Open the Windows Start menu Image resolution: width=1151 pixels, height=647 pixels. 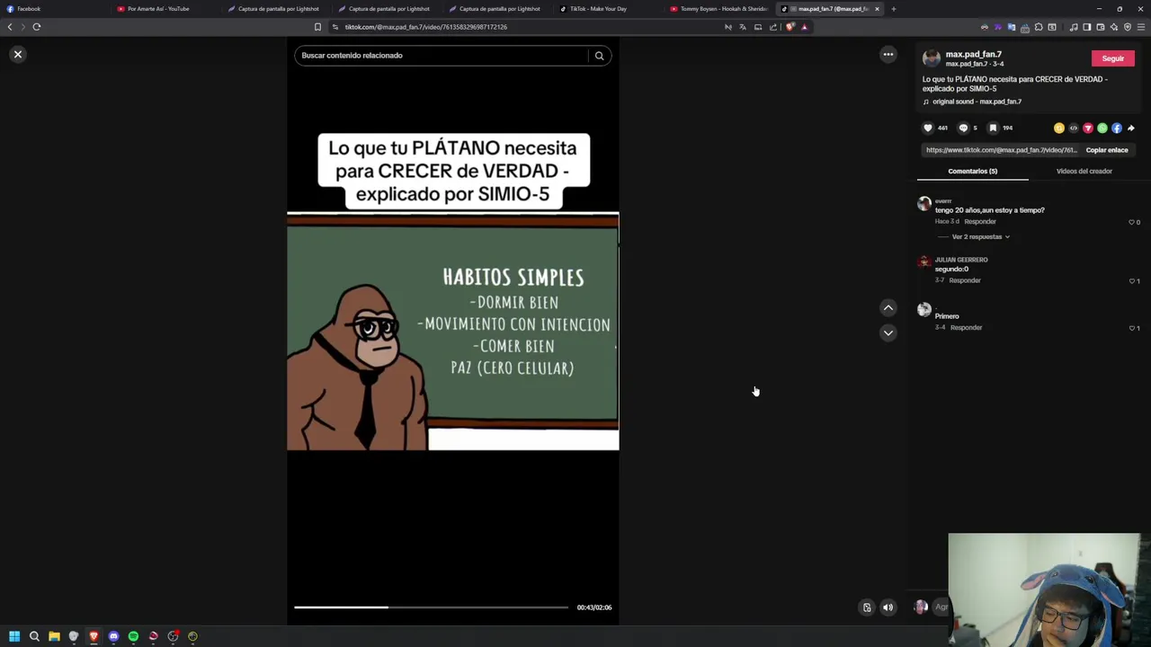point(14,636)
